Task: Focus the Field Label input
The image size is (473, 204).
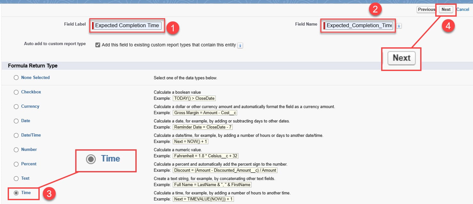Action: (x=127, y=26)
